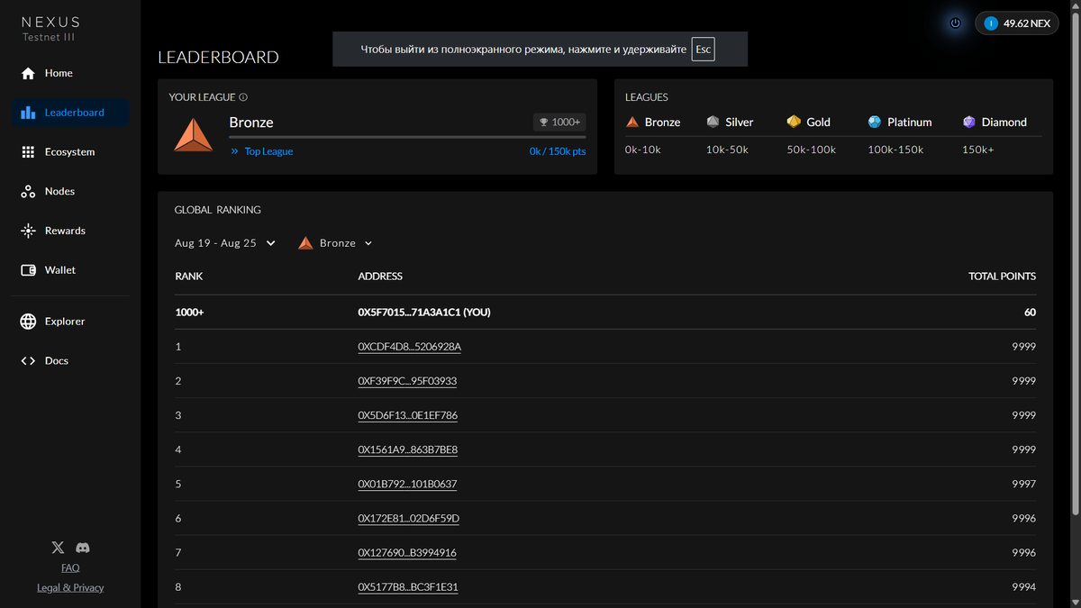Click the Silver league icon
This screenshot has height=608, width=1081.
click(713, 122)
